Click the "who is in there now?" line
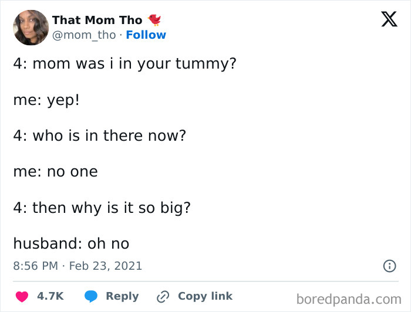 [x=100, y=135]
